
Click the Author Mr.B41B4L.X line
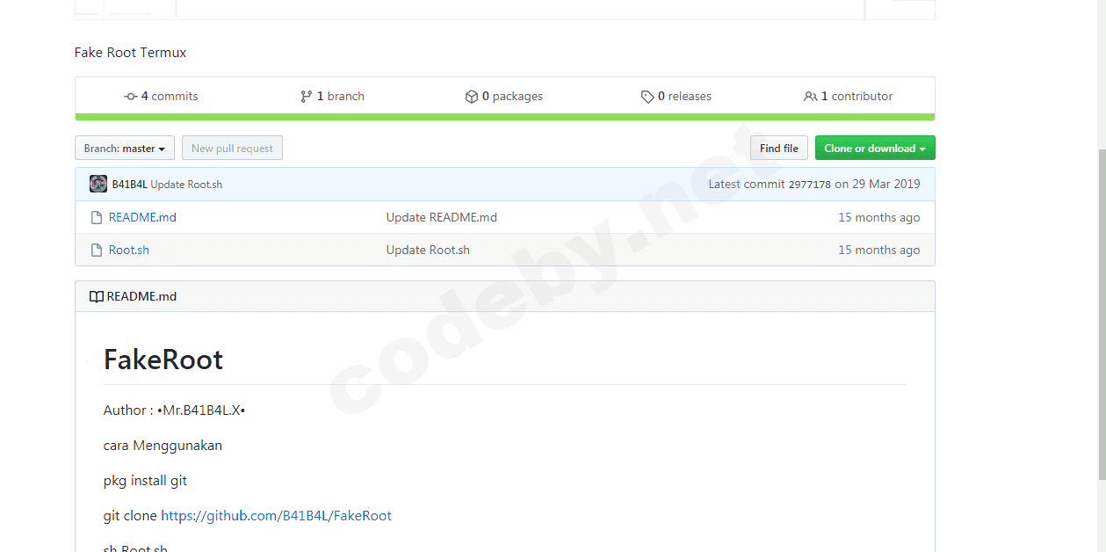tap(174, 410)
